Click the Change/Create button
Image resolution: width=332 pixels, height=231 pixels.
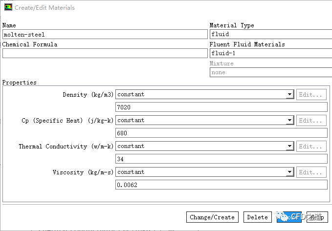tap(212, 217)
